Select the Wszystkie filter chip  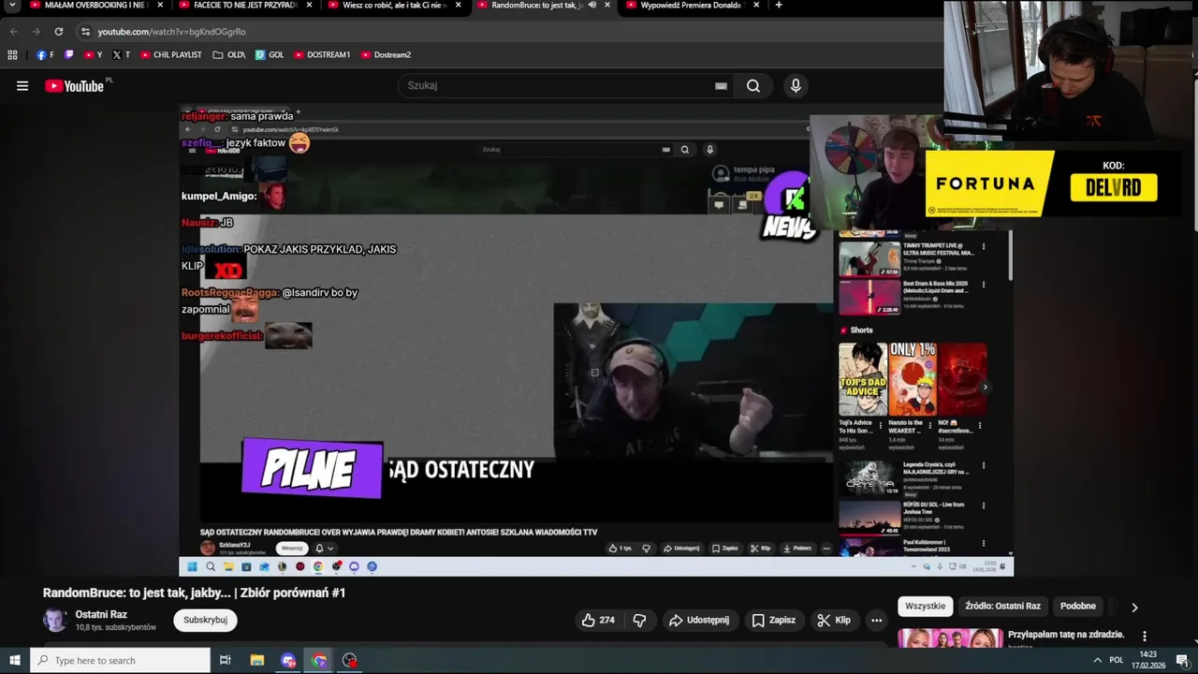[926, 607]
